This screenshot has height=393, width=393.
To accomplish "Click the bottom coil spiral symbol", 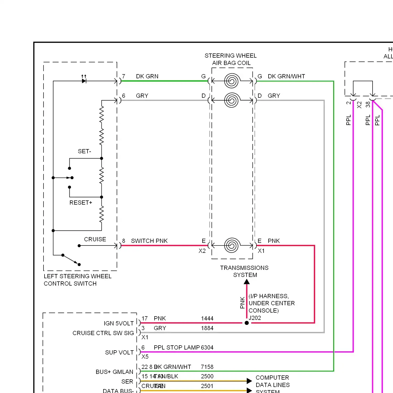I will pyautogui.click(x=232, y=245).
